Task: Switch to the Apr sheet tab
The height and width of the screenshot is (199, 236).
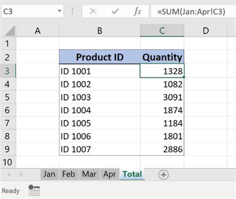Action: pyautogui.click(x=110, y=174)
